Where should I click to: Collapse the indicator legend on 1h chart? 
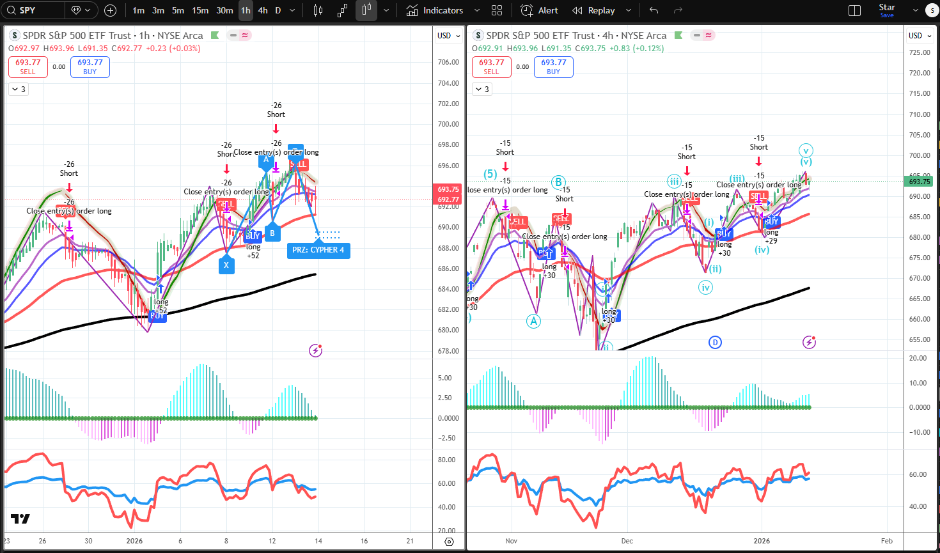pyautogui.click(x=18, y=90)
